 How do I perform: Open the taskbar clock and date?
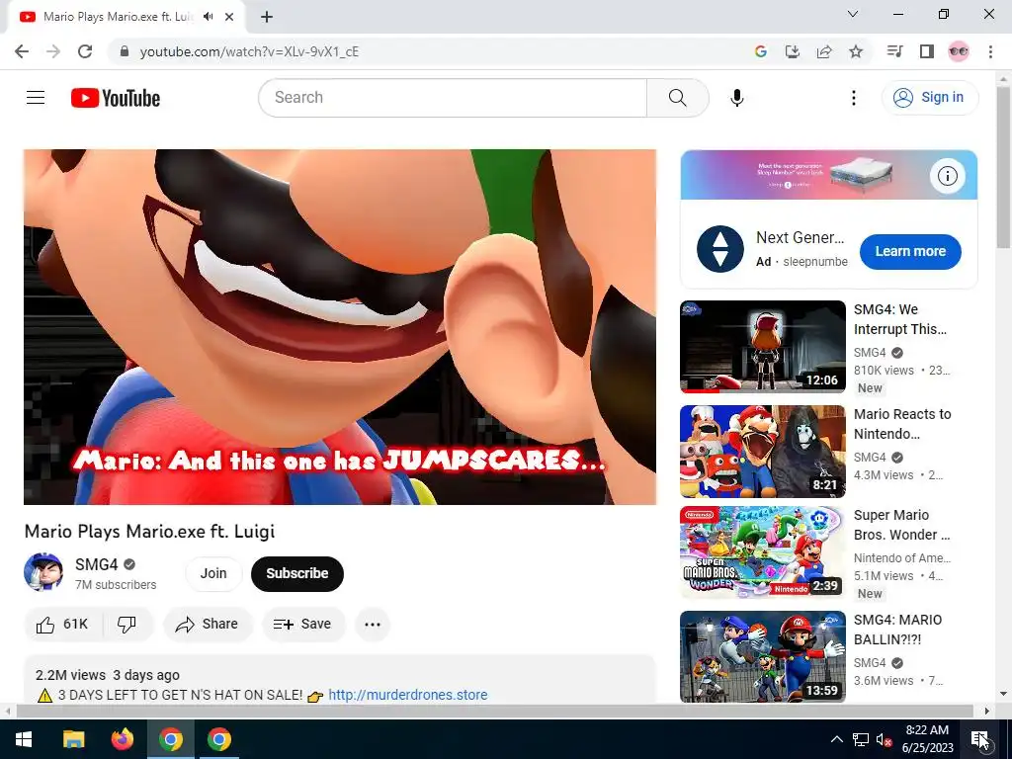click(x=927, y=739)
